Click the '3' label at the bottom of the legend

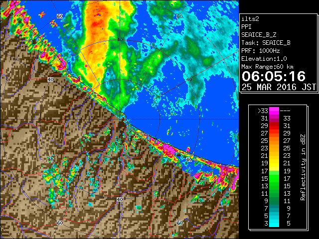(x=266, y=224)
